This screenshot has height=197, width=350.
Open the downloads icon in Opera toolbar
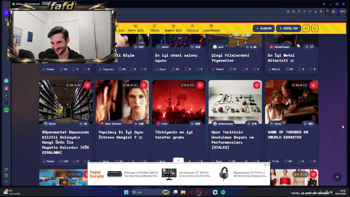point(316,11)
